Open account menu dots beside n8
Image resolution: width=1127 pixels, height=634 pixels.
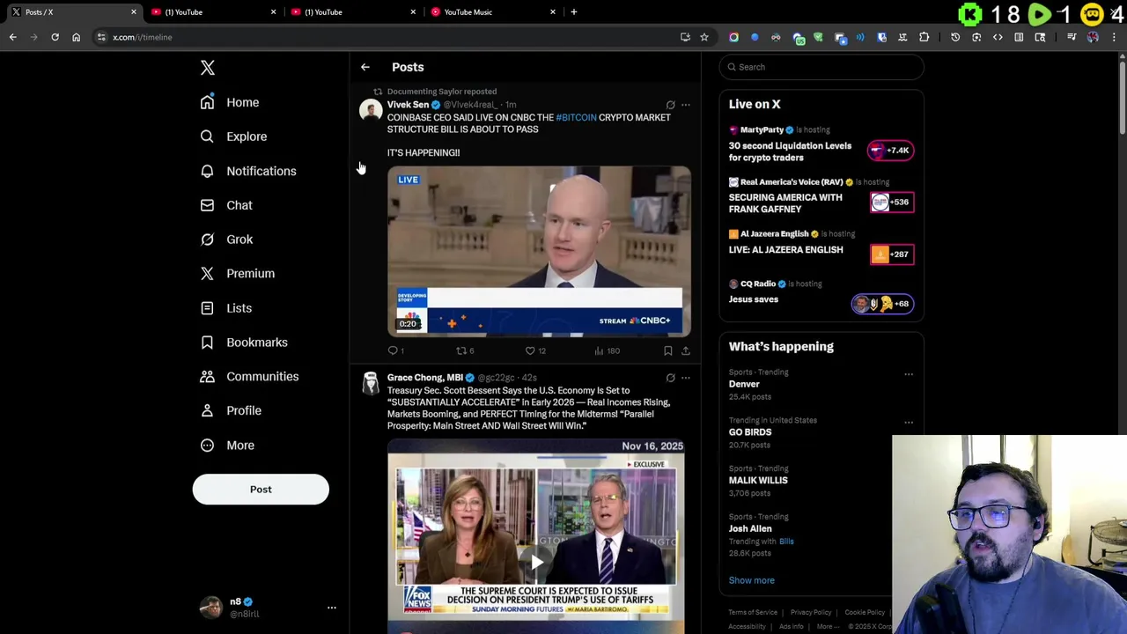click(x=332, y=608)
